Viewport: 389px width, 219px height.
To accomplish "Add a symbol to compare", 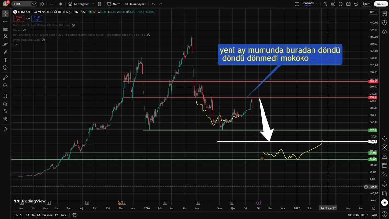I will [42, 4].
